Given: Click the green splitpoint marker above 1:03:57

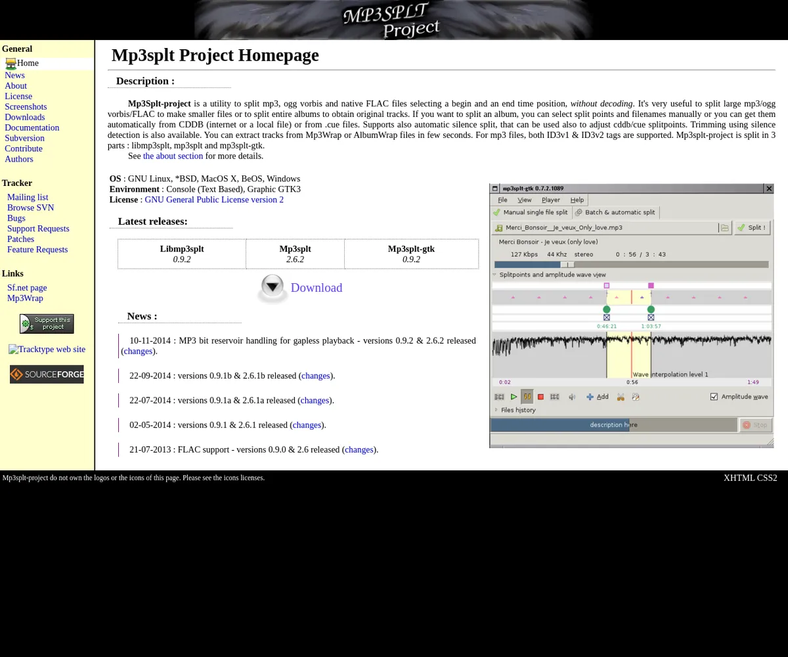Looking at the screenshot, I should [x=651, y=309].
